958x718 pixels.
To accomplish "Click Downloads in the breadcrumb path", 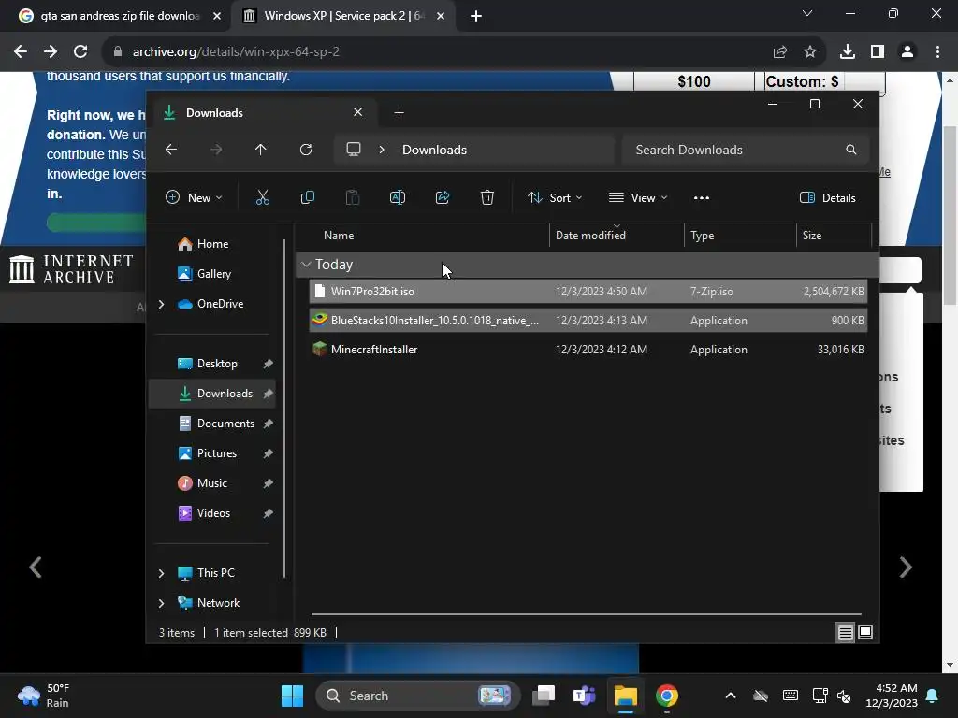I will click(434, 150).
